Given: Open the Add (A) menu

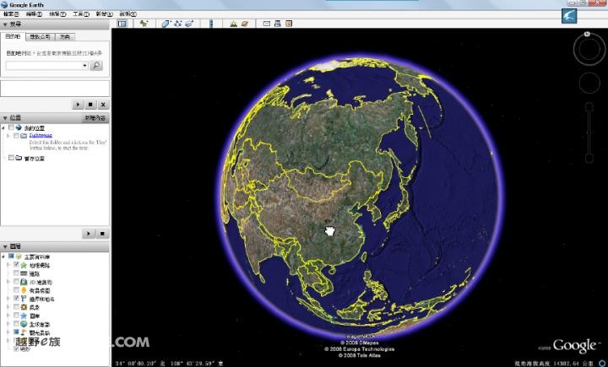Looking at the screenshot, I should (105, 14).
